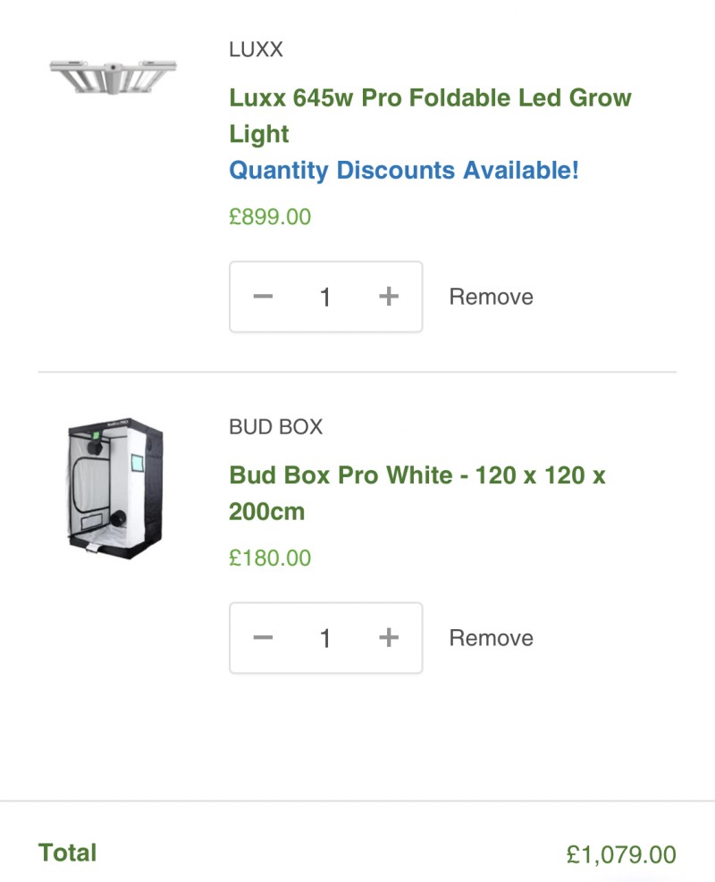Image resolution: width=715 pixels, height=882 pixels.
Task: Click the £899.00 price
Action: point(270,216)
